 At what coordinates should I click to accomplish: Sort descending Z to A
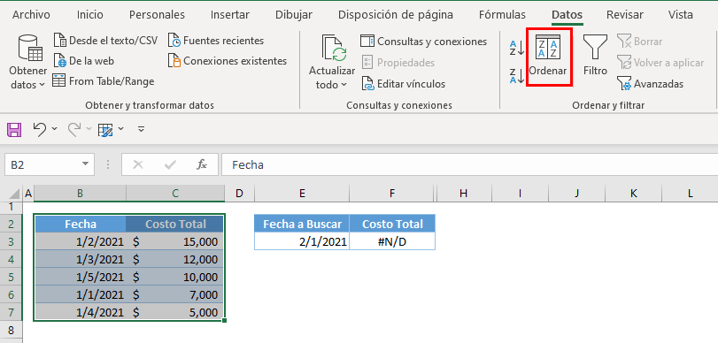tap(517, 76)
